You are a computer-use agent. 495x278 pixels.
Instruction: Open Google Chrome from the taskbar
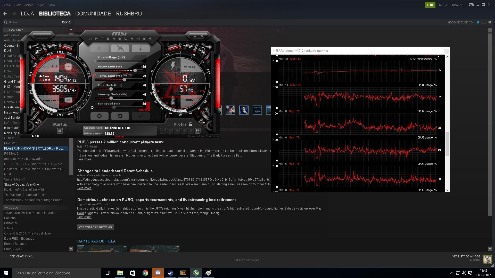point(145,273)
